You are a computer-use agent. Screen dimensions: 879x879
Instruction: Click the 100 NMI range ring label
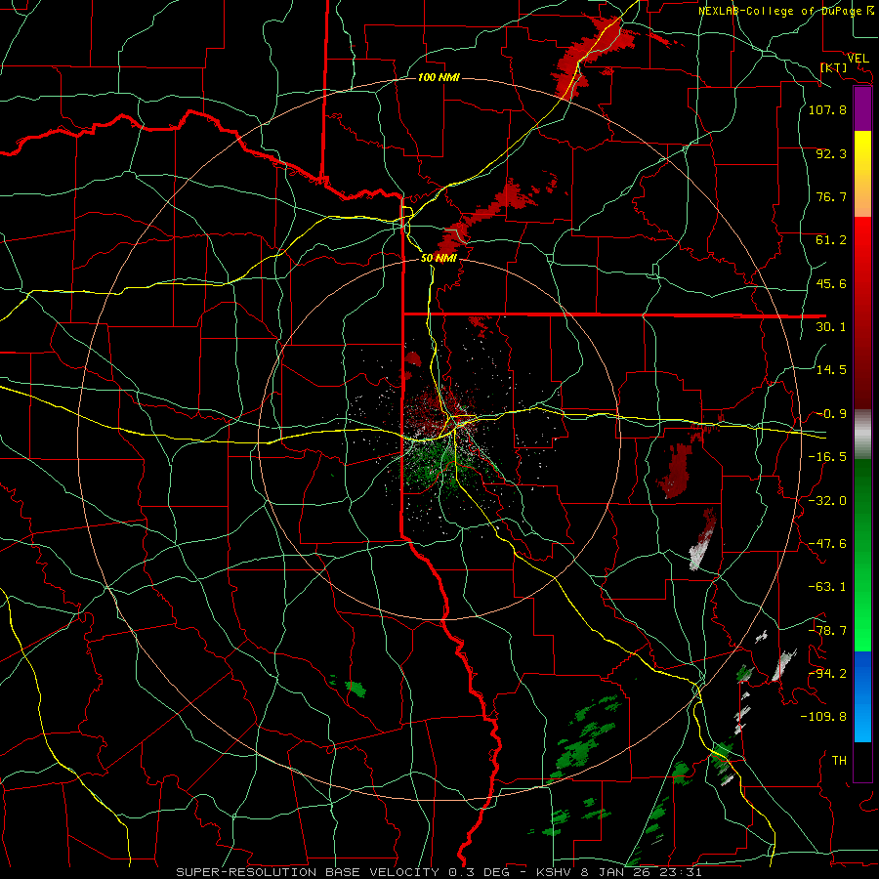(x=439, y=77)
